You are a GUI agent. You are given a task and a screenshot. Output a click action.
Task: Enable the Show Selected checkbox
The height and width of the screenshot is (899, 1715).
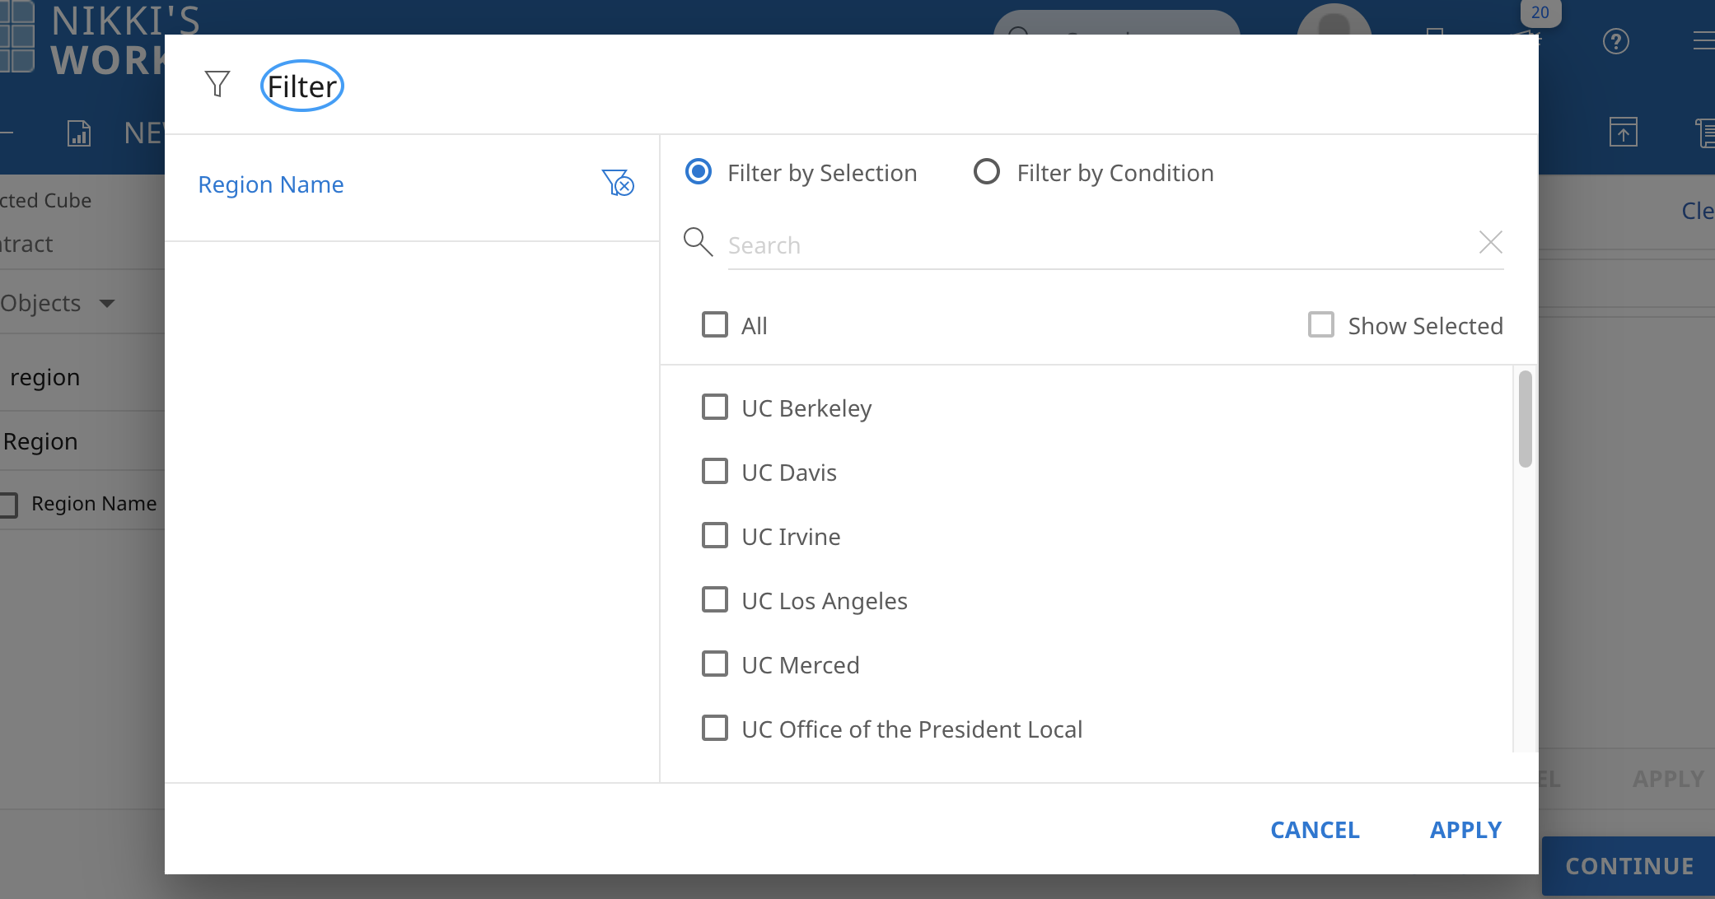click(1321, 324)
